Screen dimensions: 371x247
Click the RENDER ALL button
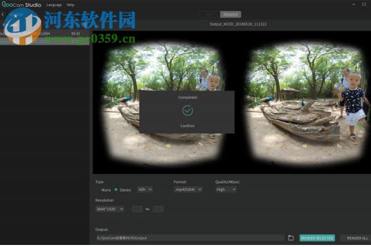[x=357, y=238]
